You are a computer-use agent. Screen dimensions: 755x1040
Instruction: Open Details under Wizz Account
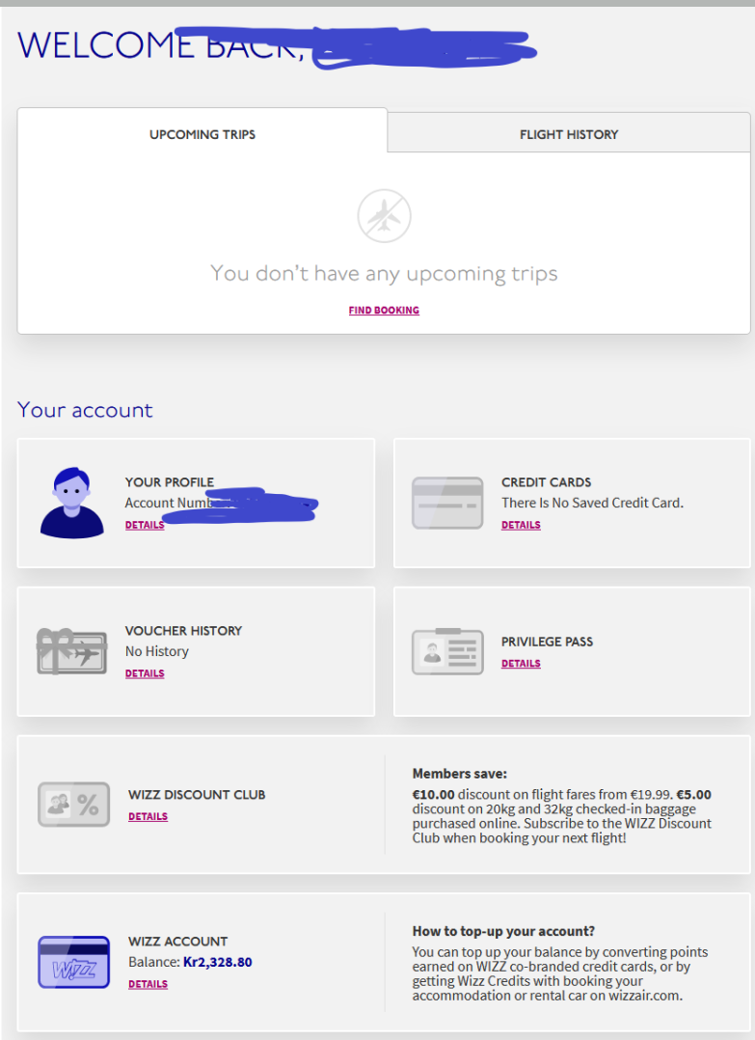[148, 984]
